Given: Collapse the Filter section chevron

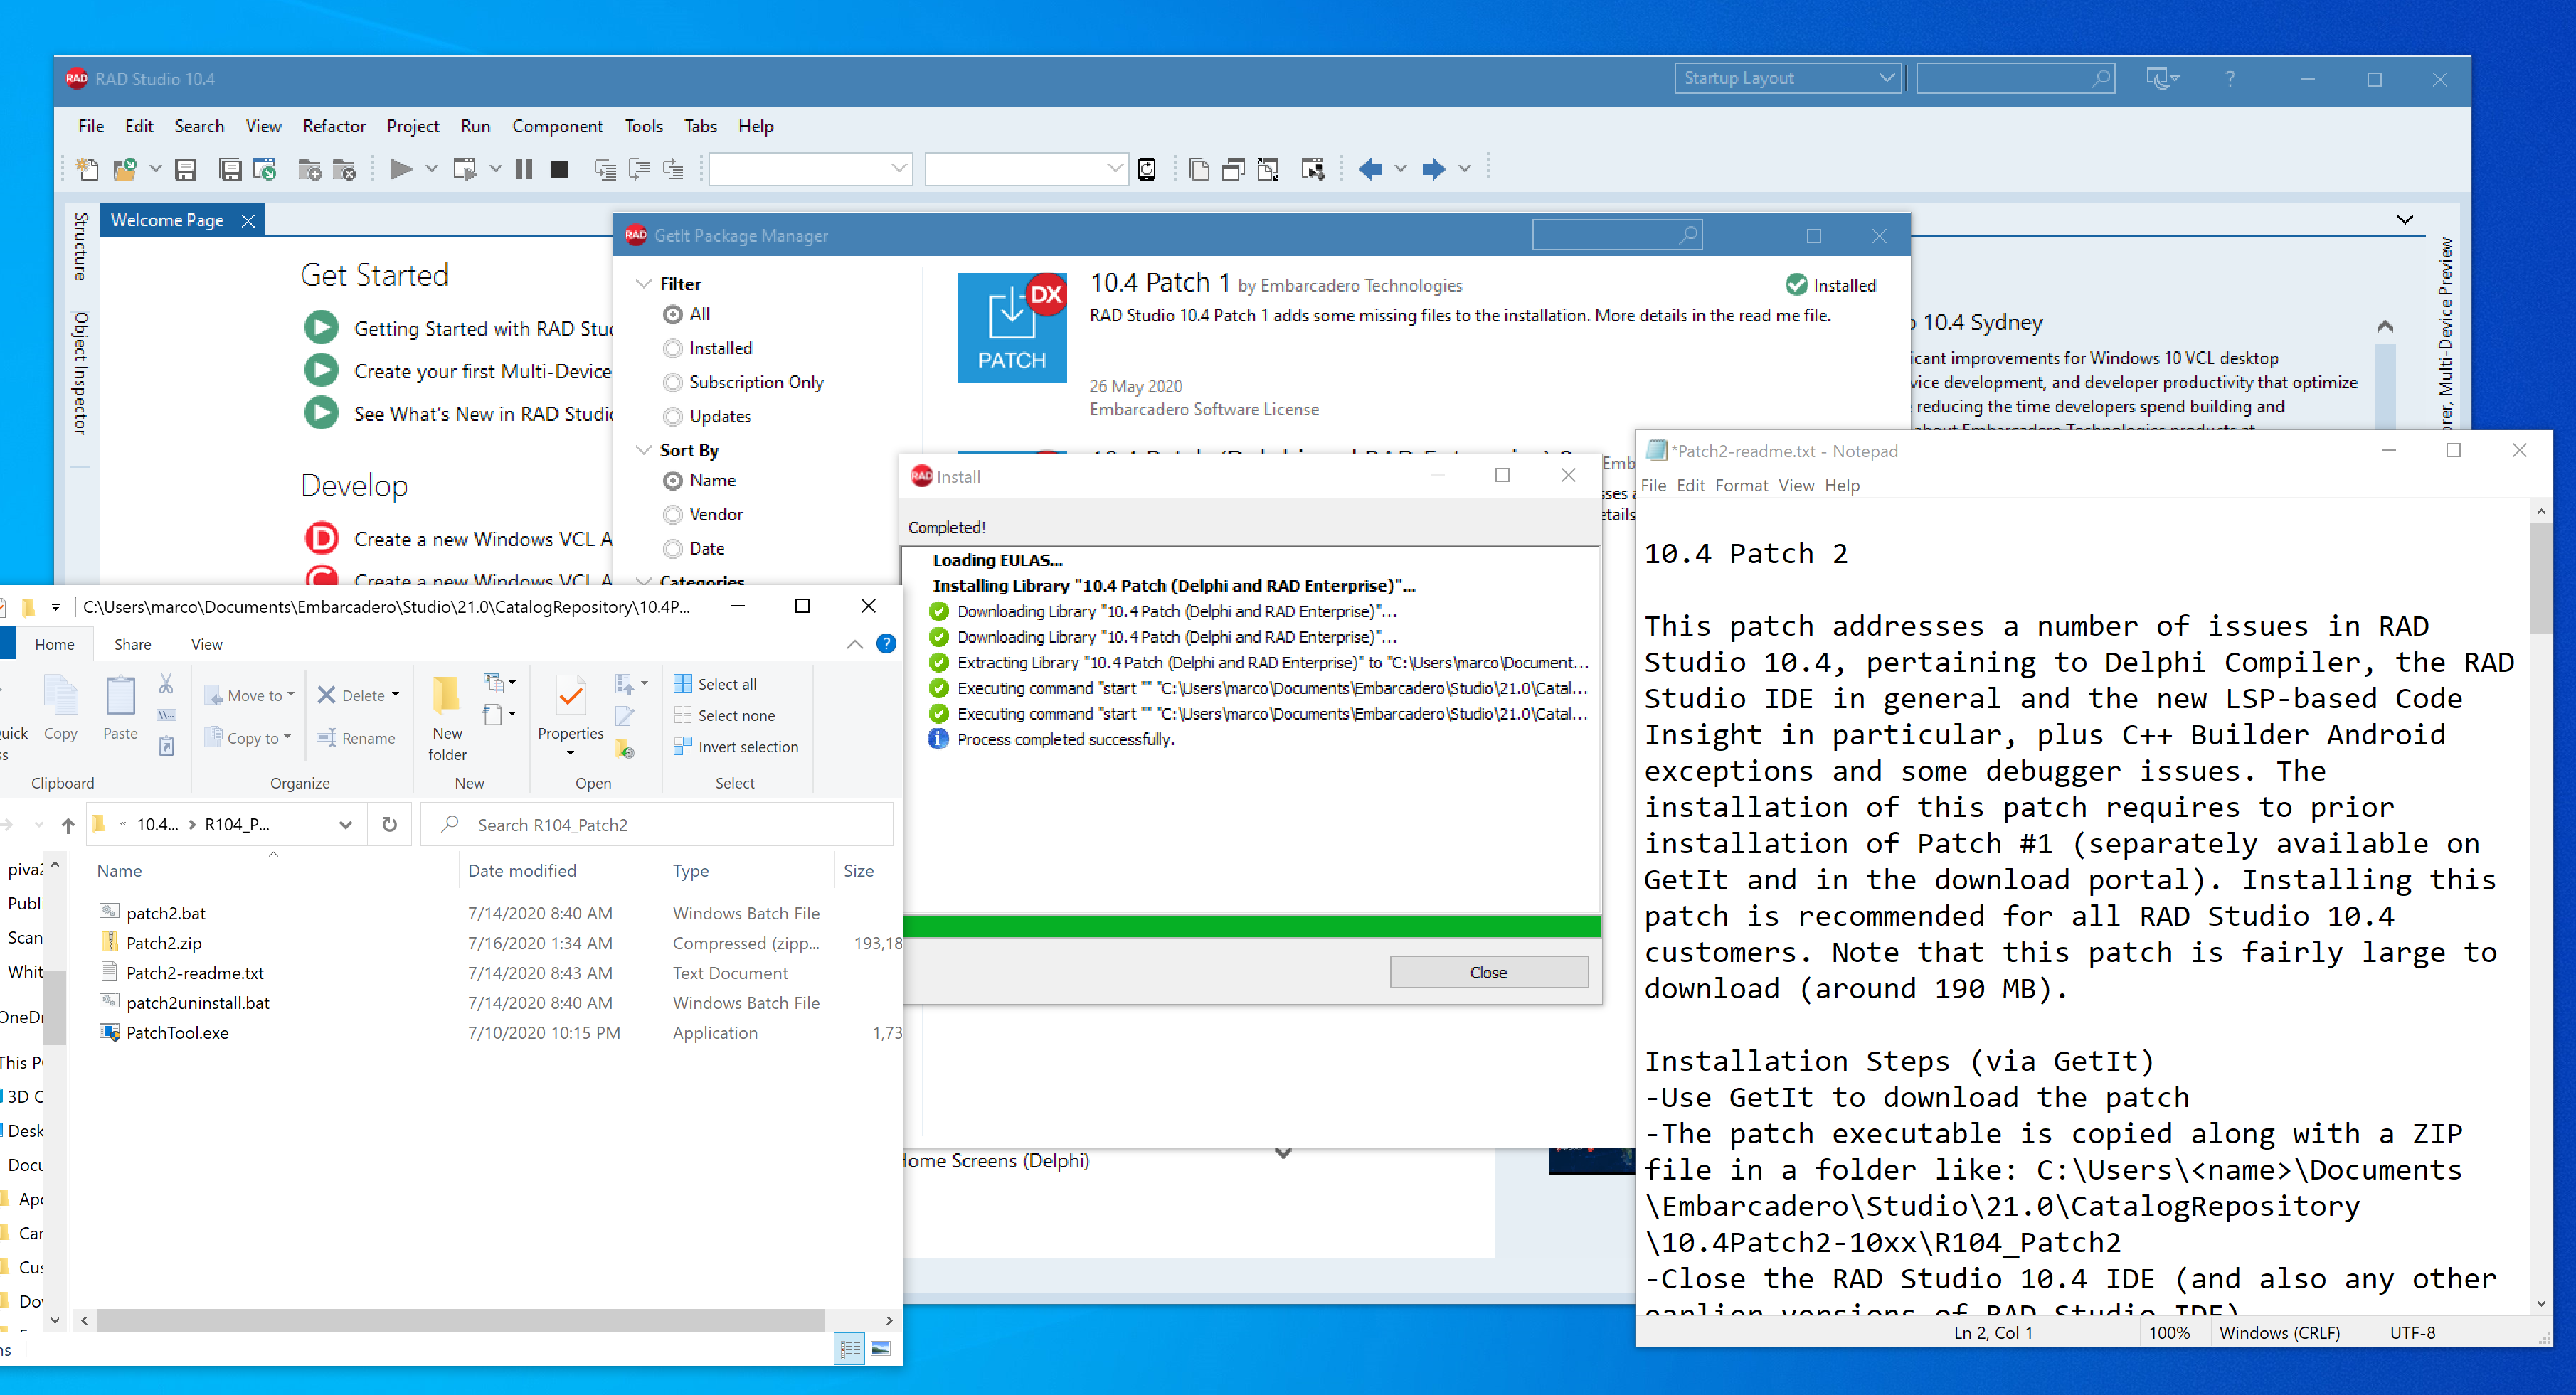Looking at the screenshot, I should pos(644,284).
